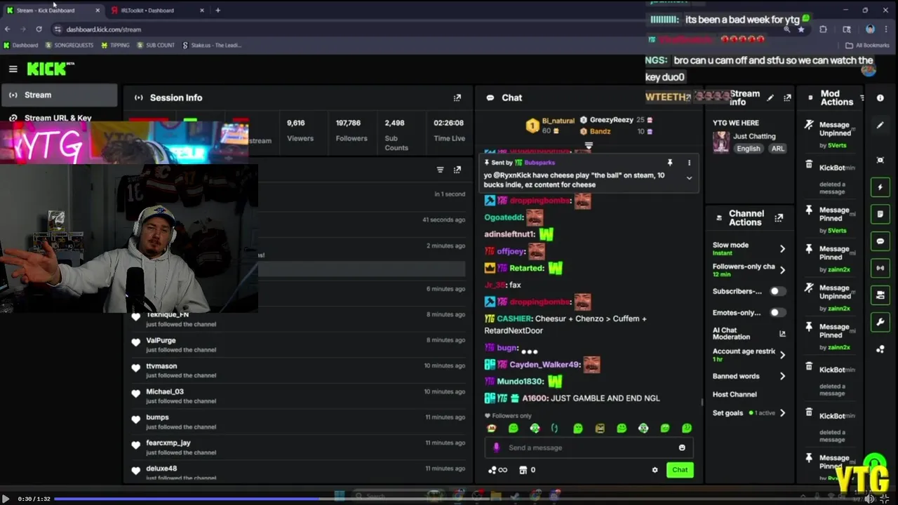Click the green KICK logo

click(47, 69)
